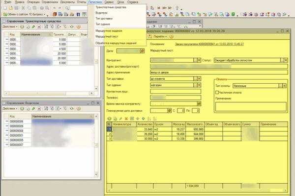
Task: Click red X delete-mark icon in Водители toolbar
Action: pyautogui.click(x=39, y=109)
